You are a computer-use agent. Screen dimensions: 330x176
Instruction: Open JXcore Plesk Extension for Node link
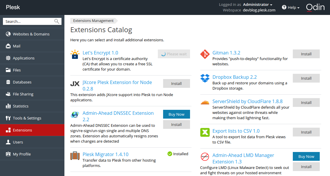tap(117, 86)
